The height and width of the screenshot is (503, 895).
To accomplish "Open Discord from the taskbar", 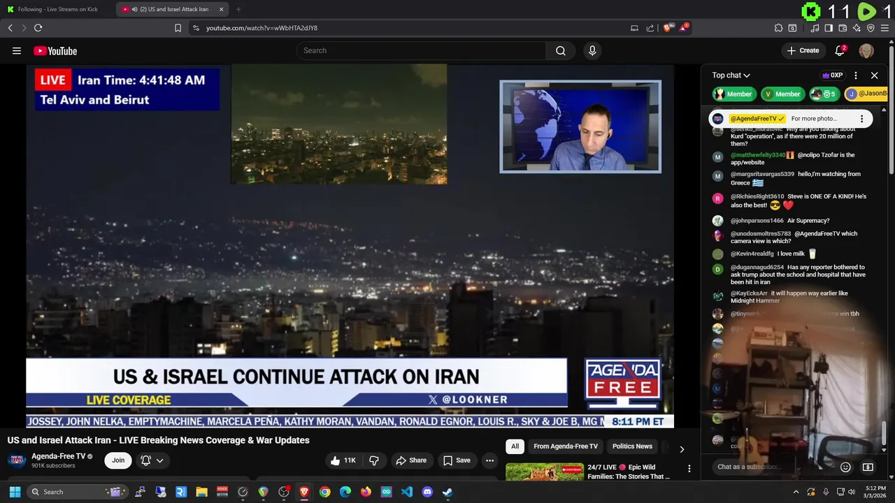I will 427,492.
